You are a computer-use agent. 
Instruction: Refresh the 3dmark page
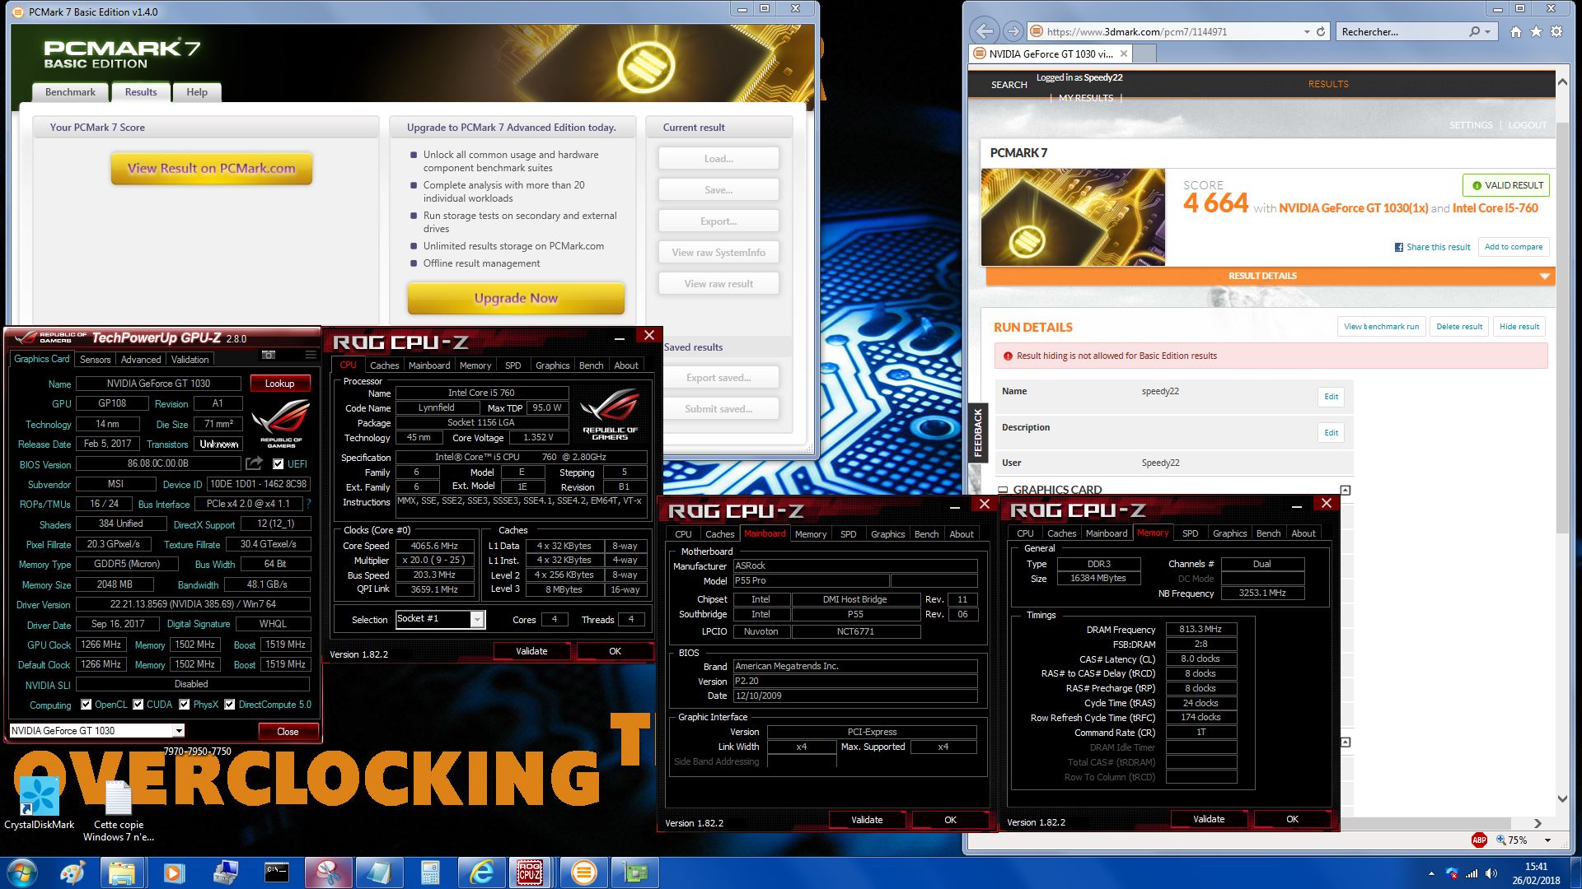pyautogui.click(x=1321, y=31)
